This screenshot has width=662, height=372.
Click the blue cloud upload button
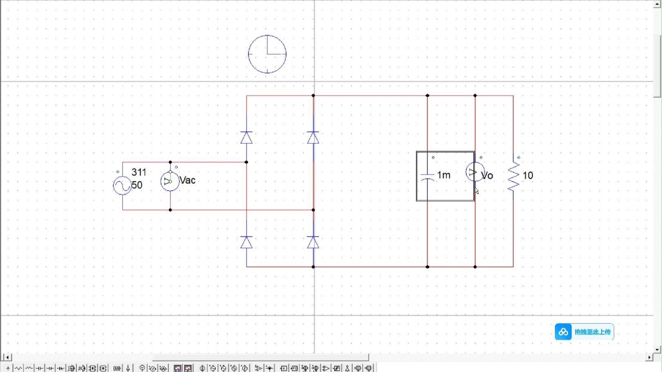(584, 332)
